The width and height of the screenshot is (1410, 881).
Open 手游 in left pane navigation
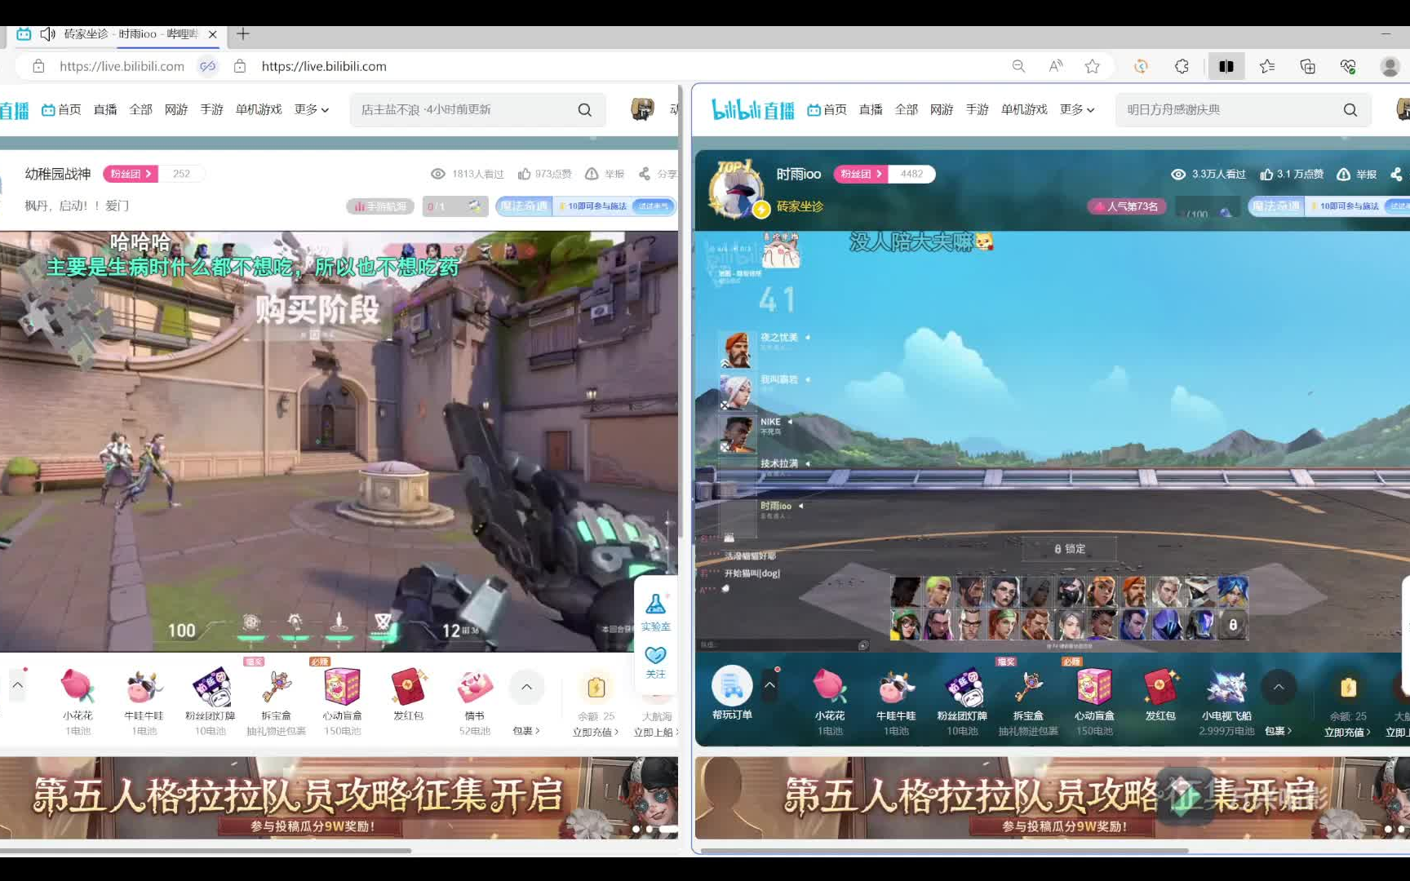pyautogui.click(x=211, y=109)
